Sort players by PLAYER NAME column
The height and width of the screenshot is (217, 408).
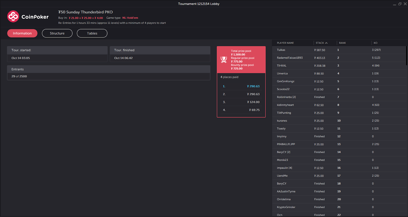(285, 43)
